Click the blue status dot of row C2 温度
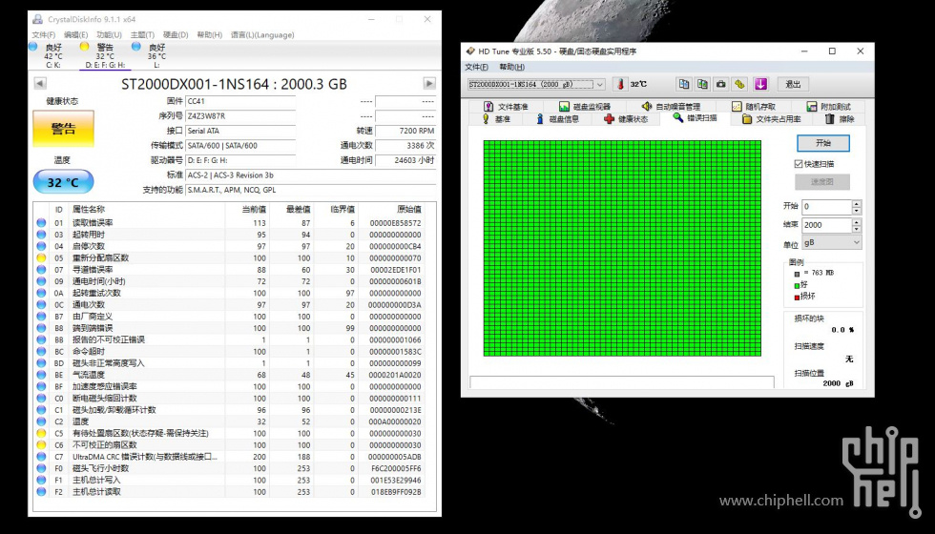This screenshot has height=534, width=935. 41,421
